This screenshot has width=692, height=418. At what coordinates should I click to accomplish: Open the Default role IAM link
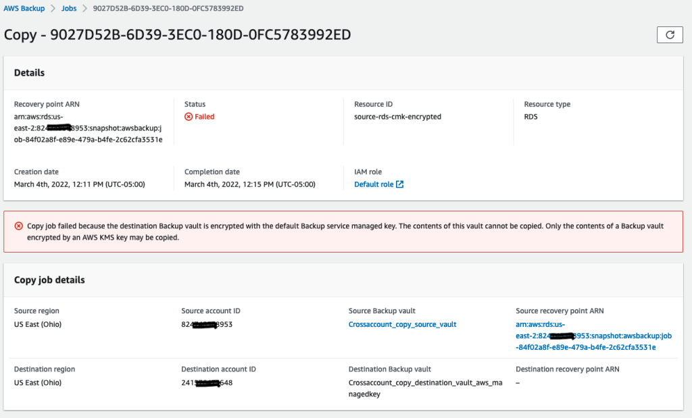pos(375,184)
